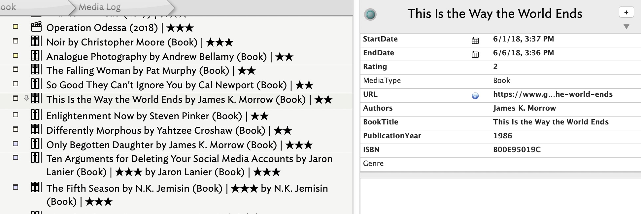
Task: Toggle the yellow square beside Operation Odessa
Action: point(16,27)
